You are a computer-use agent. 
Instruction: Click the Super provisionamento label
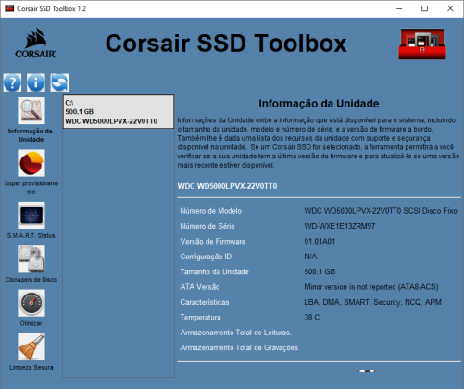31,187
